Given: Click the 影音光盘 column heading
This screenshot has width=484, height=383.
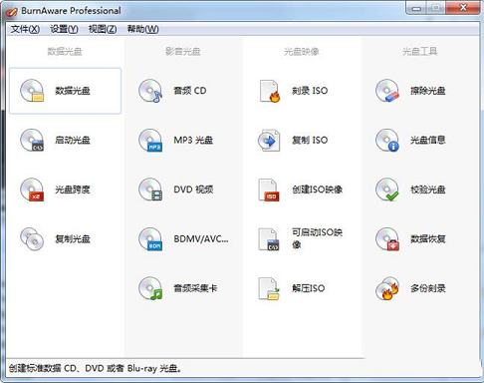Looking at the screenshot, I should [x=183, y=51].
